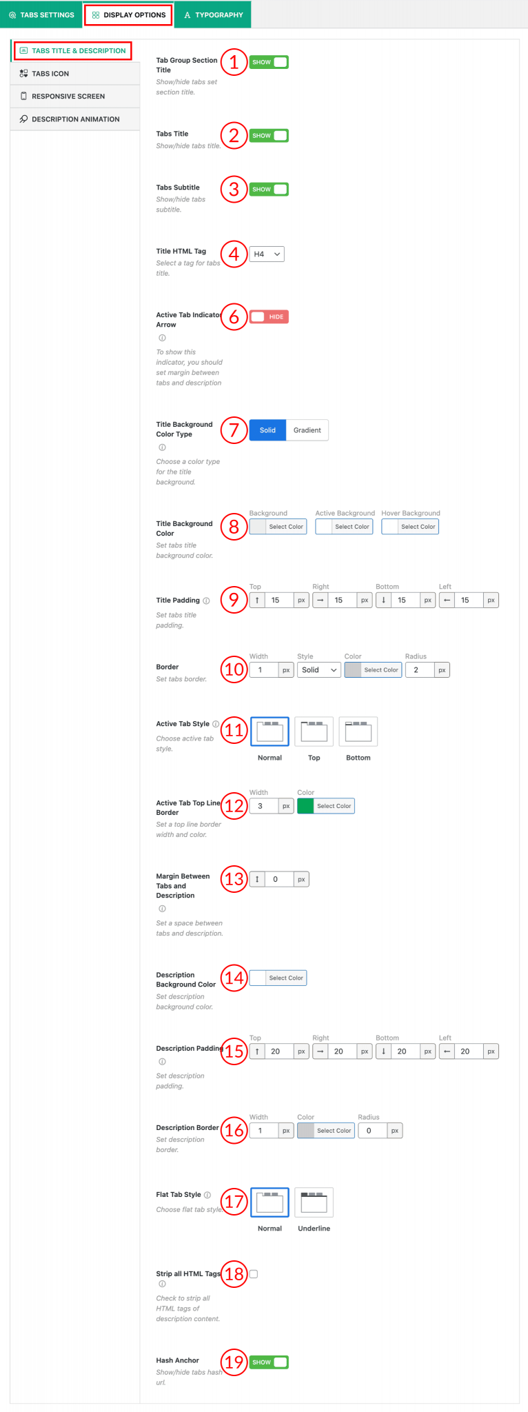Choose the Underline flat tab style
528x1412 pixels.
pyautogui.click(x=314, y=1202)
